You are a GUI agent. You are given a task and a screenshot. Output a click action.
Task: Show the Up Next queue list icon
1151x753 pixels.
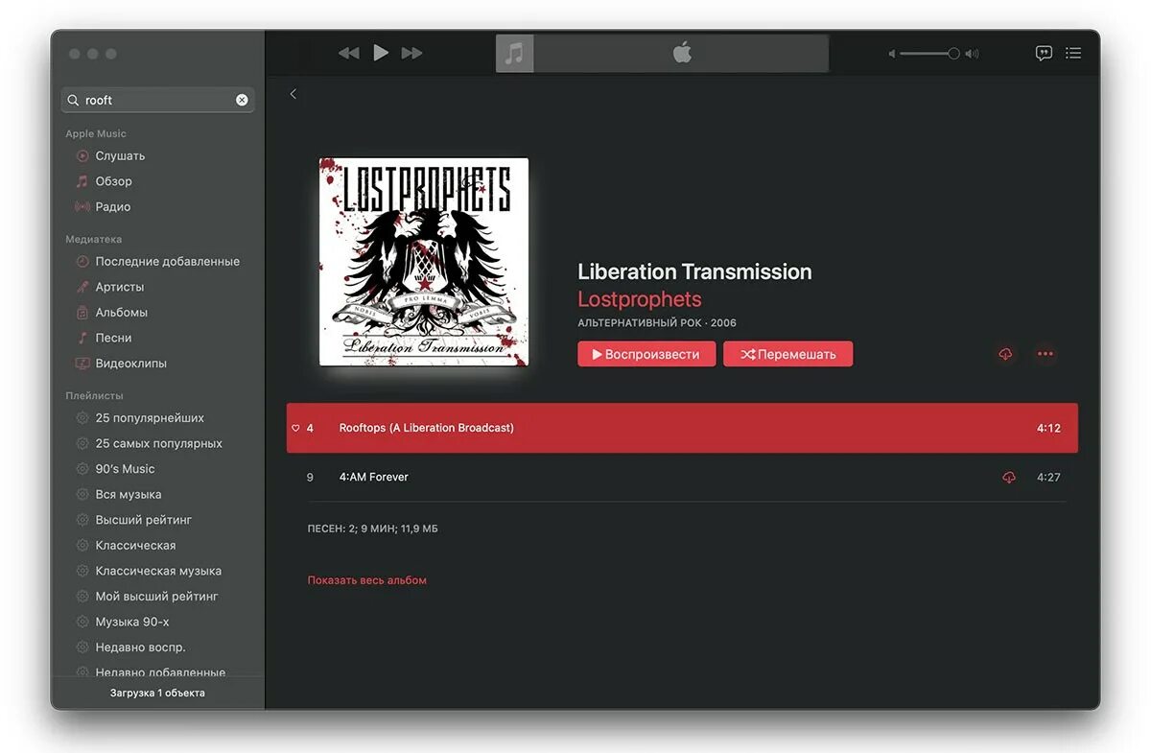coord(1073,53)
